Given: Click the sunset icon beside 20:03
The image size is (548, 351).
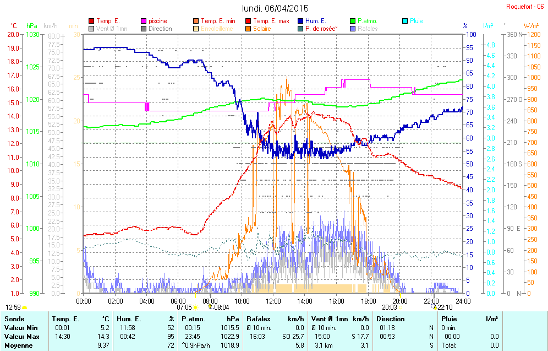Looking at the screenshot, I should coord(401,307).
